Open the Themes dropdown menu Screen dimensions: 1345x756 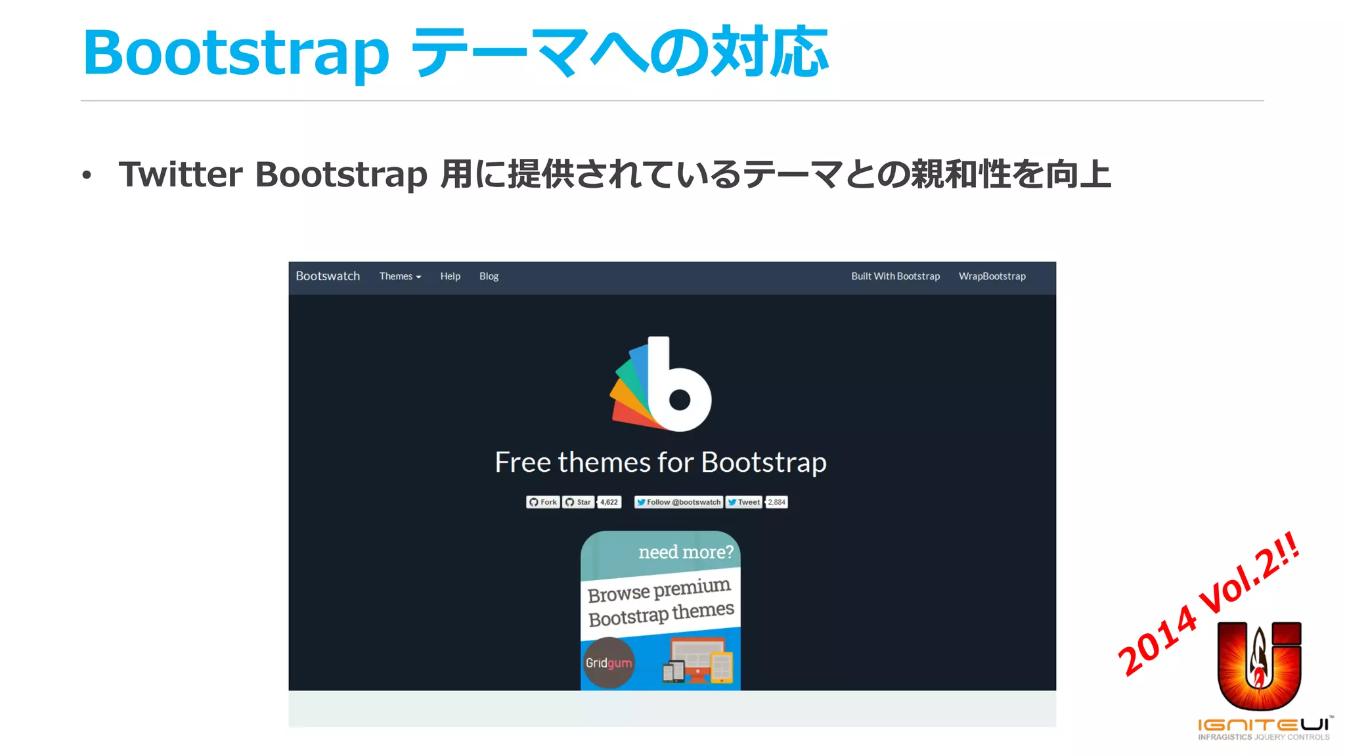[400, 276]
